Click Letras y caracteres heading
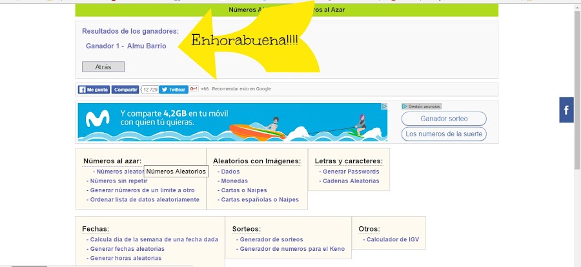Image resolution: width=581 pixels, height=267 pixels. (349, 161)
